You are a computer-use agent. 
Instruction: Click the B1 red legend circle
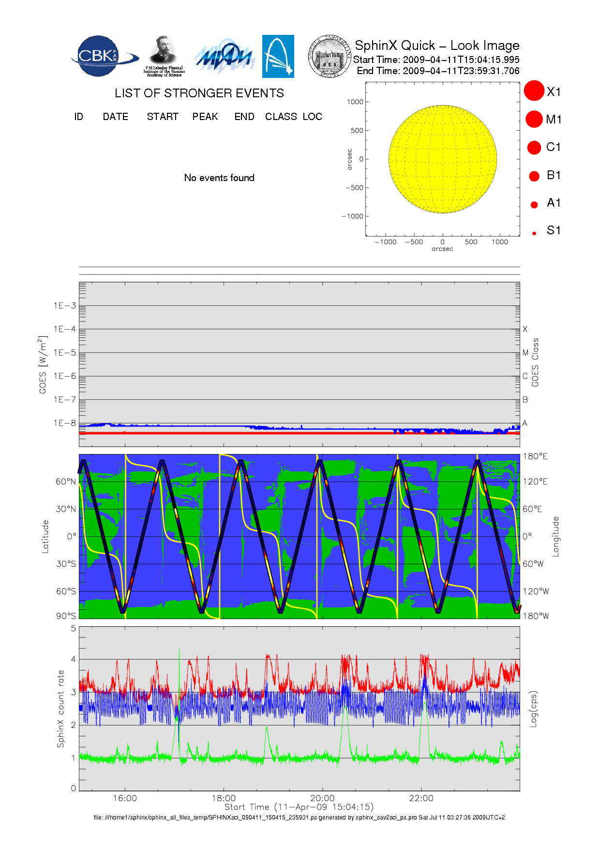pyautogui.click(x=534, y=176)
